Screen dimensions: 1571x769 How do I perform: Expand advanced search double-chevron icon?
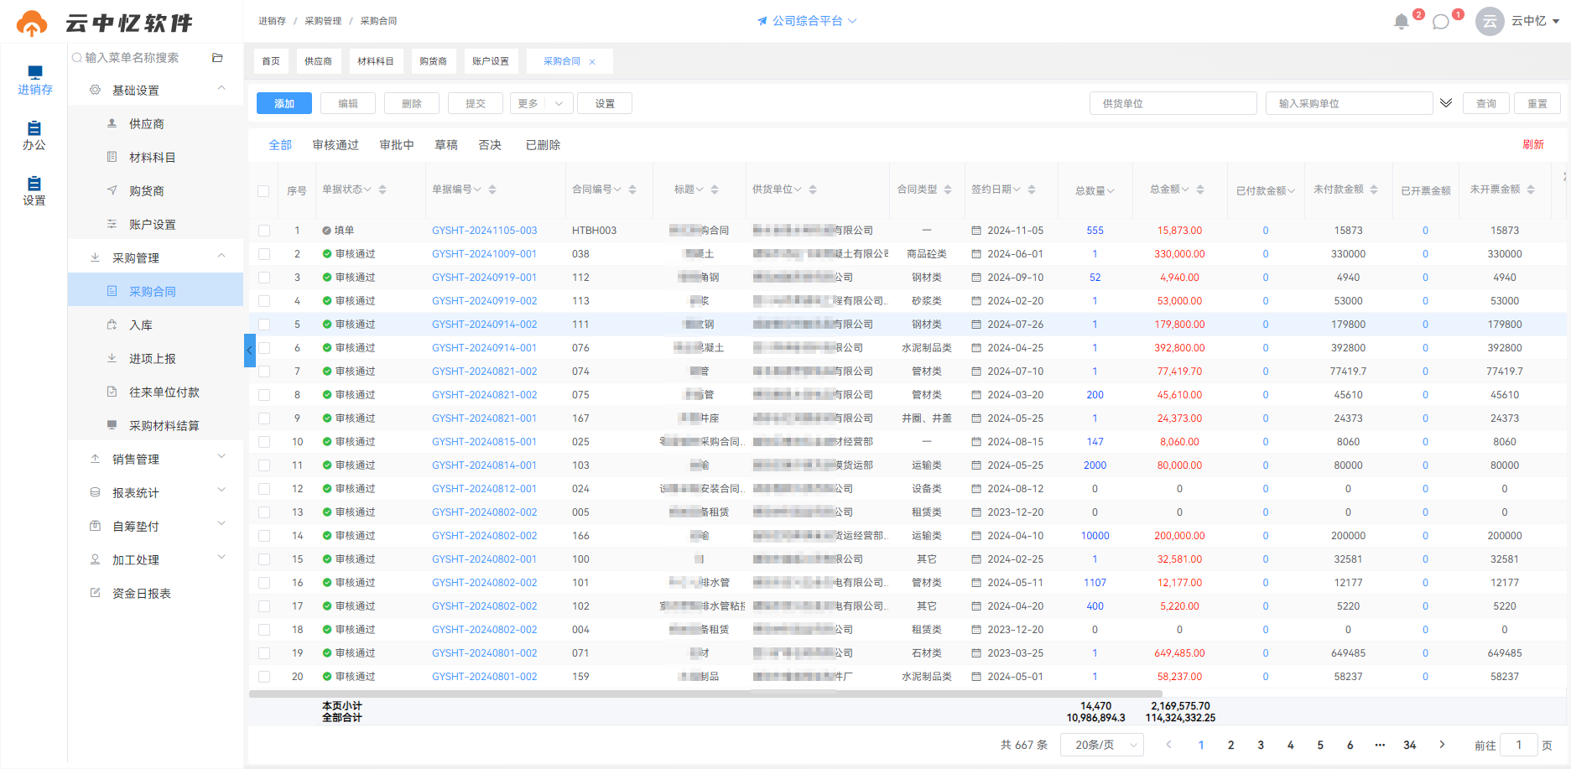[x=1446, y=103]
